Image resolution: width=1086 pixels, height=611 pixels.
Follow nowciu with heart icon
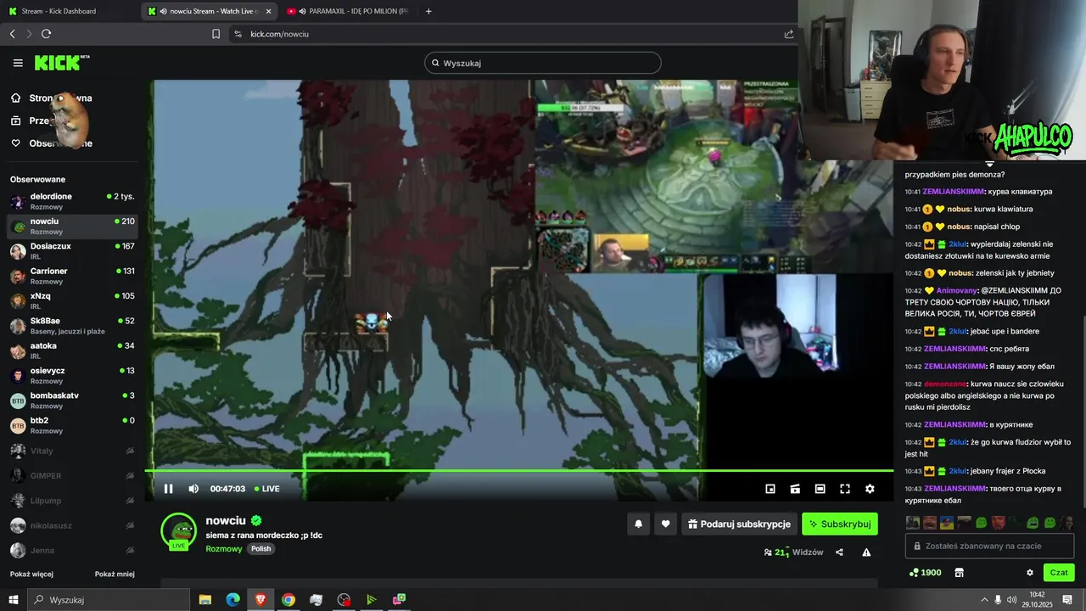pos(666,524)
